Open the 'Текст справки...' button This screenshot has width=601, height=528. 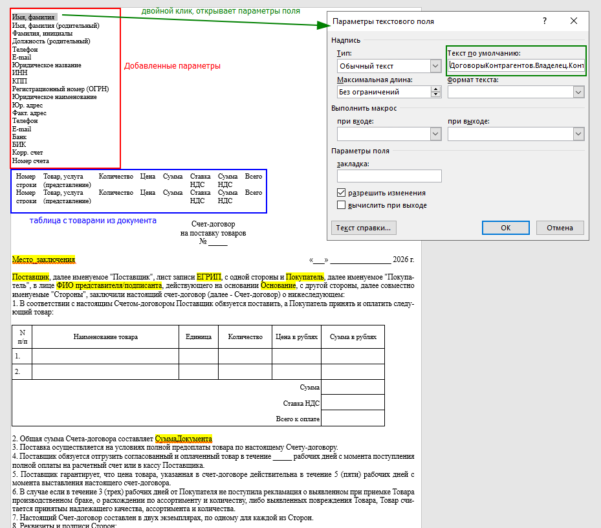pyautogui.click(x=364, y=228)
